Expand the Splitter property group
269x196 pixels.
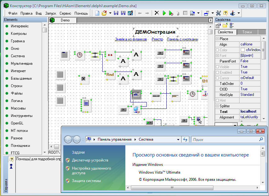[x=217, y=106]
